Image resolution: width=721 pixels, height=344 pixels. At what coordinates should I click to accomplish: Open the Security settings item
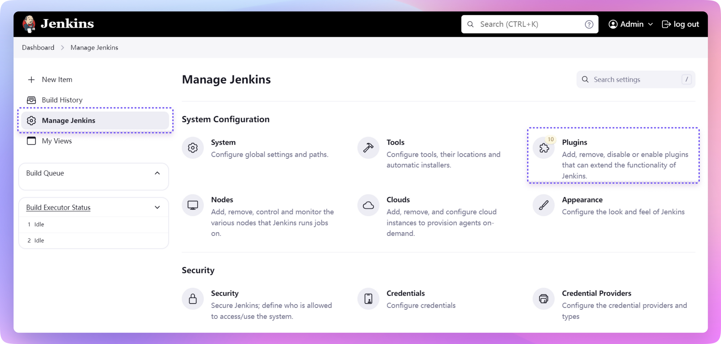[257, 304]
